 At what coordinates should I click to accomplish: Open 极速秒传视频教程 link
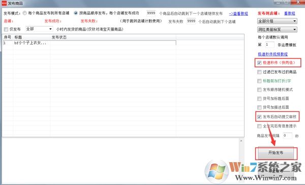pos(272,54)
